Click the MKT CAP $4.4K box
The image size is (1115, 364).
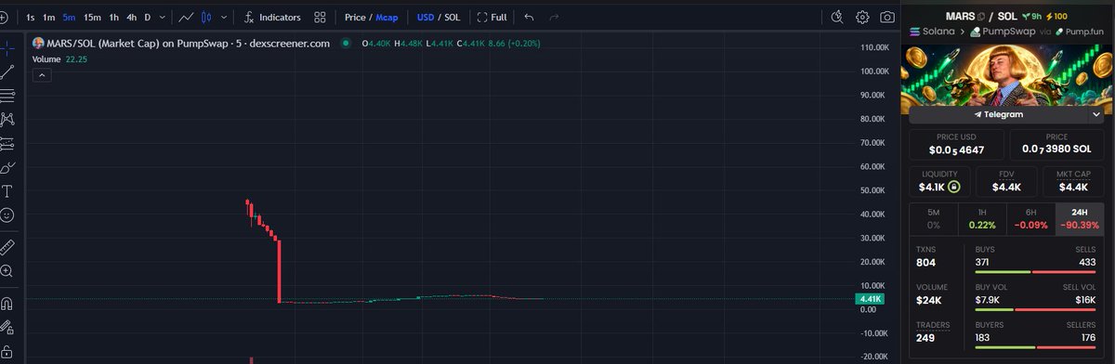1072,181
